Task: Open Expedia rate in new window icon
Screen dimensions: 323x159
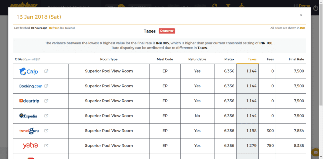Action: pos(46,116)
